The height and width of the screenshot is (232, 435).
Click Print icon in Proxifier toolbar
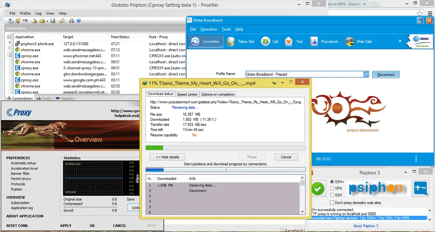[x=71, y=21]
